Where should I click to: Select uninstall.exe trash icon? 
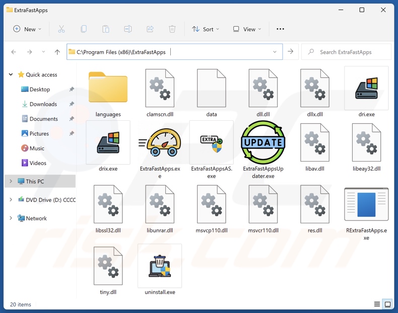(160, 266)
